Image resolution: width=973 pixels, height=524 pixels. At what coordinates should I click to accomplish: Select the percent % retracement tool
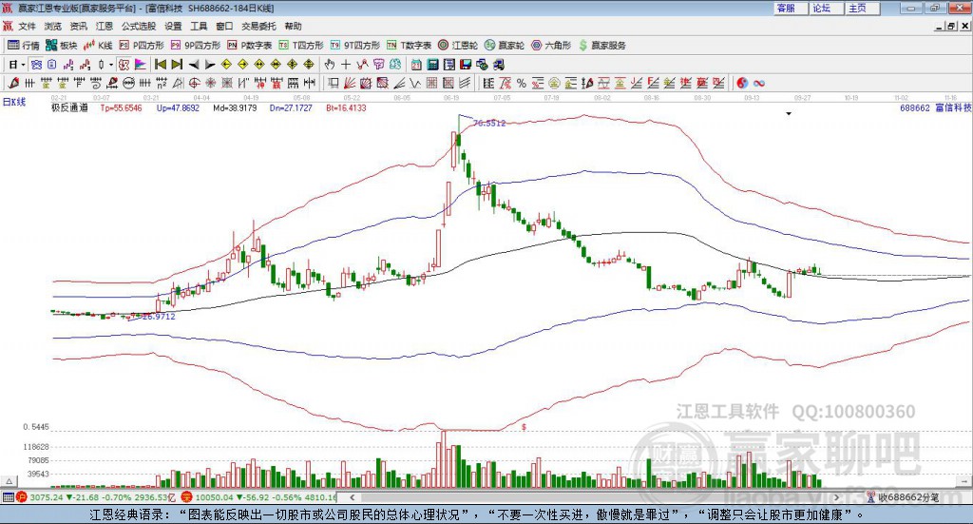click(x=522, y=83)
